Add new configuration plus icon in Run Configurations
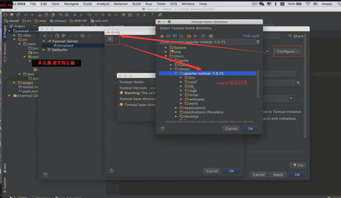This screenshot has width=341, height=198. tap(45, 36)
